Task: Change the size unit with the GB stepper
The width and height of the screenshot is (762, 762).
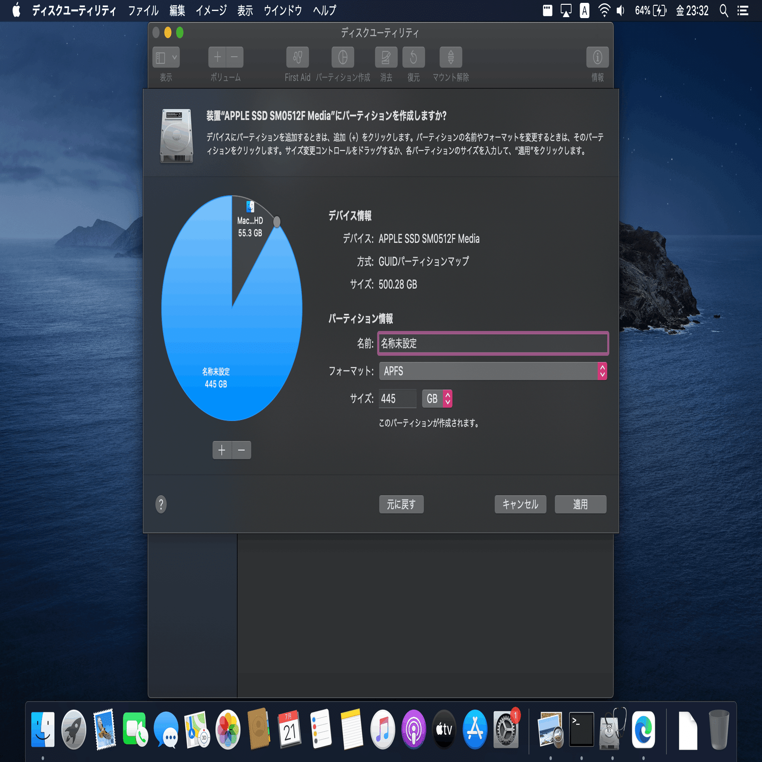Action: coord(447,399)
